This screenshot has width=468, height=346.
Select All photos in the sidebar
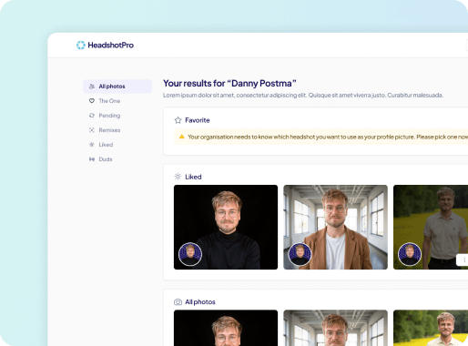[117, 86]
